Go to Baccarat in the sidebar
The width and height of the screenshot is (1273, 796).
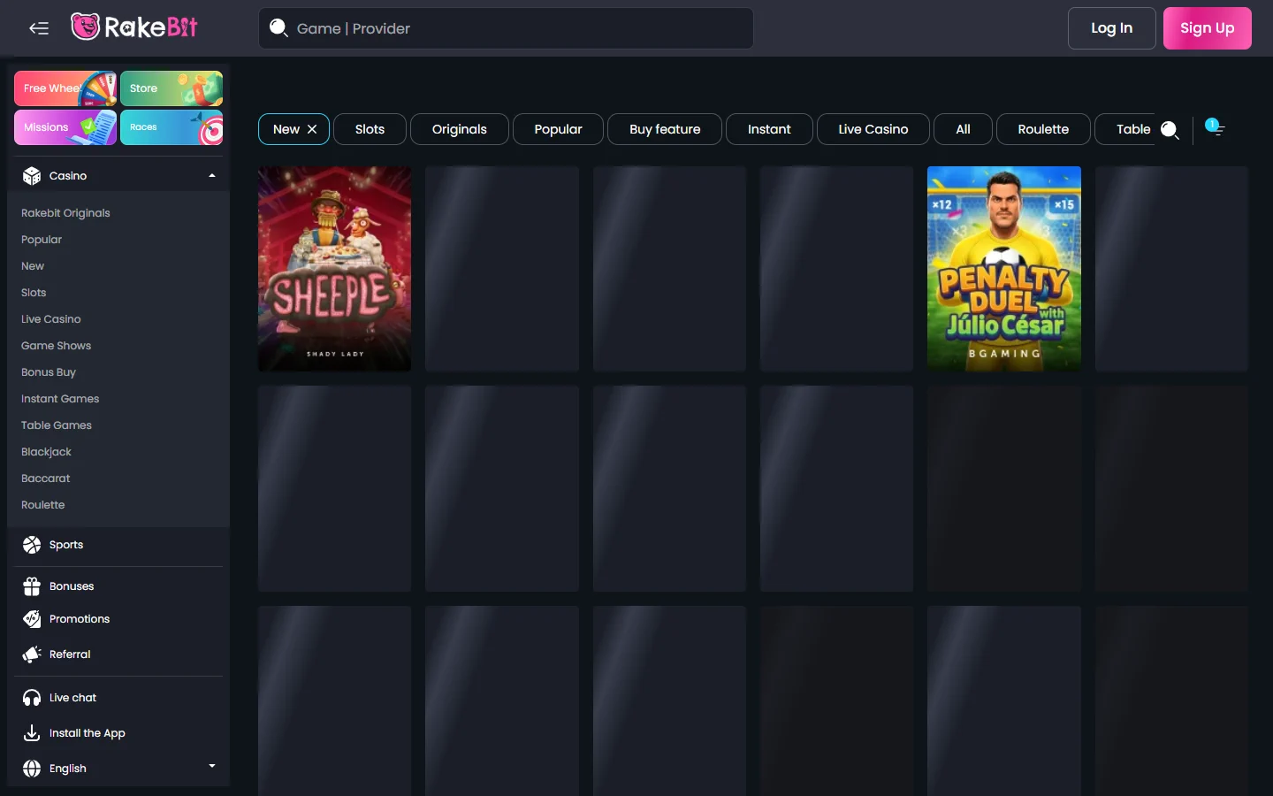point(46,478)
